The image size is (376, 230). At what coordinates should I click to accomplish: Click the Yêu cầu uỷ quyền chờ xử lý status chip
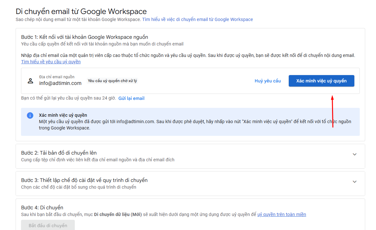pos(112,81)
